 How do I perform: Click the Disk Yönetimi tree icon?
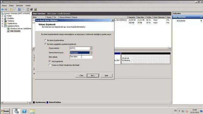[9, 31]
